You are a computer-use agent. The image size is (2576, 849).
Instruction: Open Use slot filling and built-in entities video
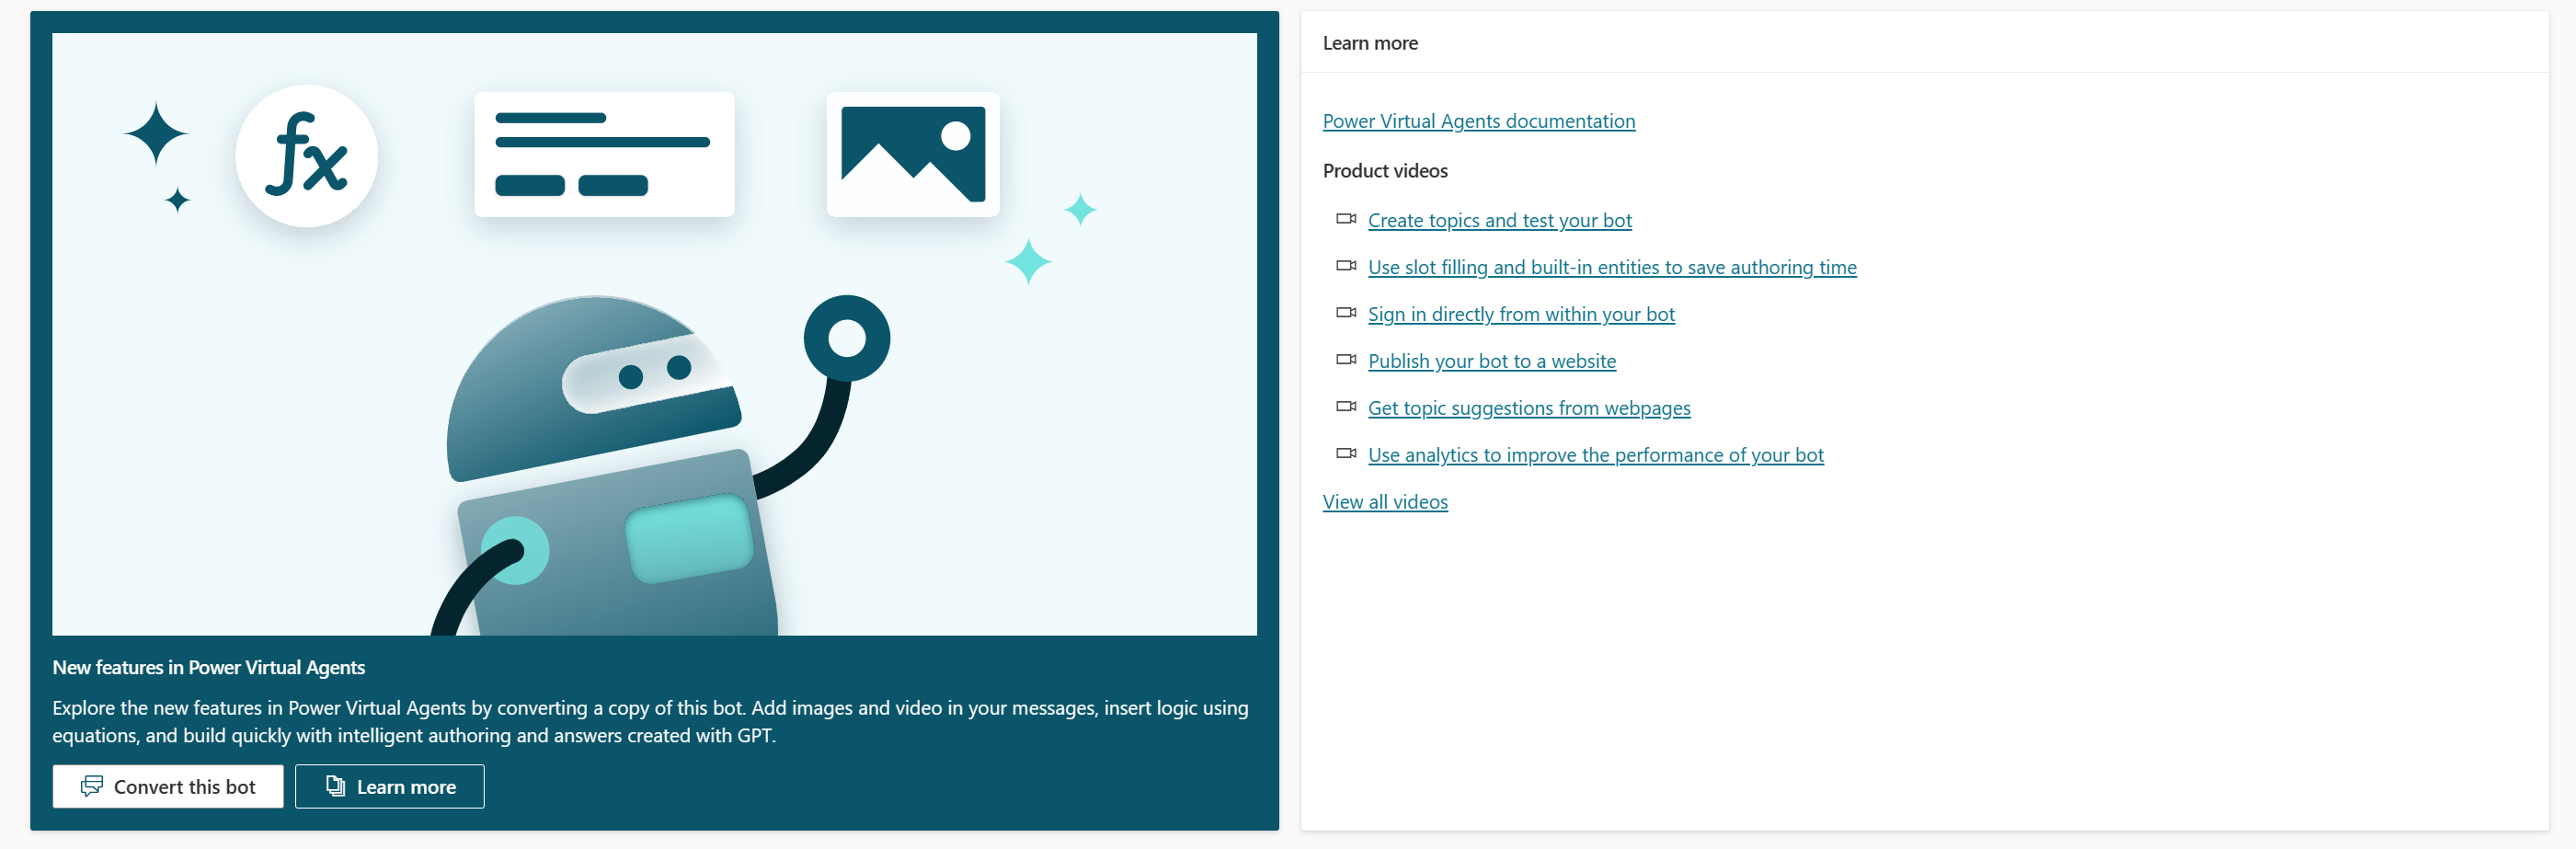pyautogui.click(x=1611, y=267)
